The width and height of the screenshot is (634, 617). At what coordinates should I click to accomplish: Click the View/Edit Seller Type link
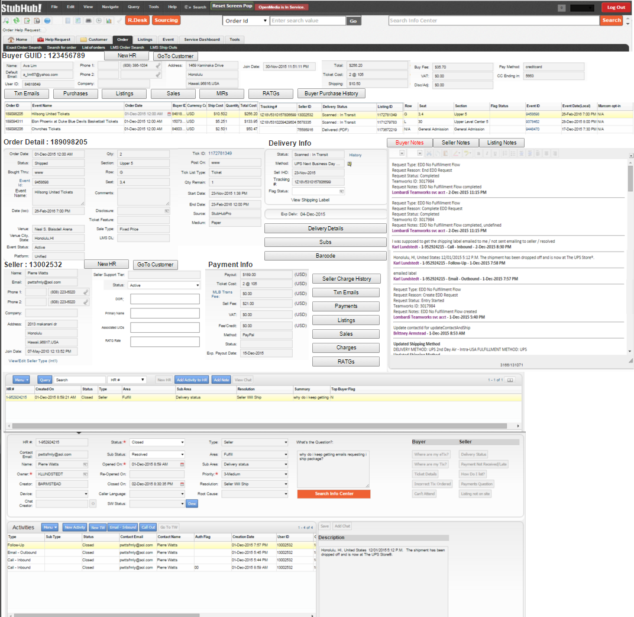33,361
